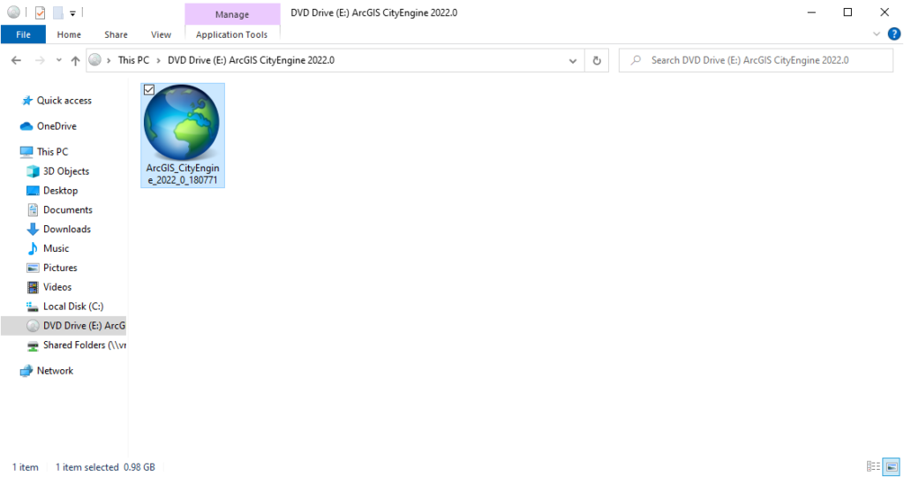Expand the ribbon with the chevron

coord(877,34)
